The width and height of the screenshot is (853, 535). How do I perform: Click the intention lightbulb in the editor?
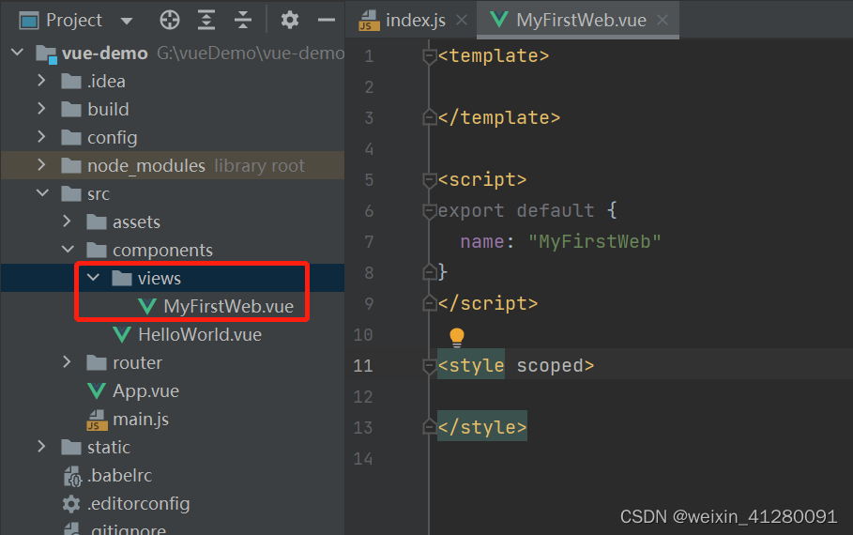point(457,338)
